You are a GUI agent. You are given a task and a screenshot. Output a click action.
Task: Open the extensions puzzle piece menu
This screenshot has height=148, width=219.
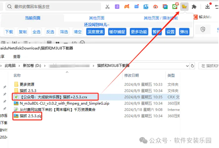(194, 6)
